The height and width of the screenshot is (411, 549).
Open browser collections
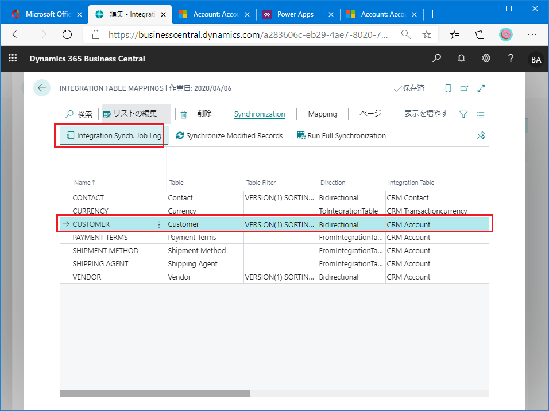(x=480, y=34)
